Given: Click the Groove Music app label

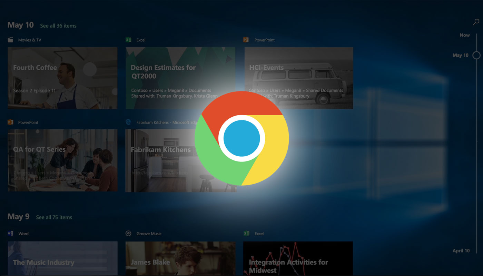Looking at the screenshot, I should click(149, 234).
